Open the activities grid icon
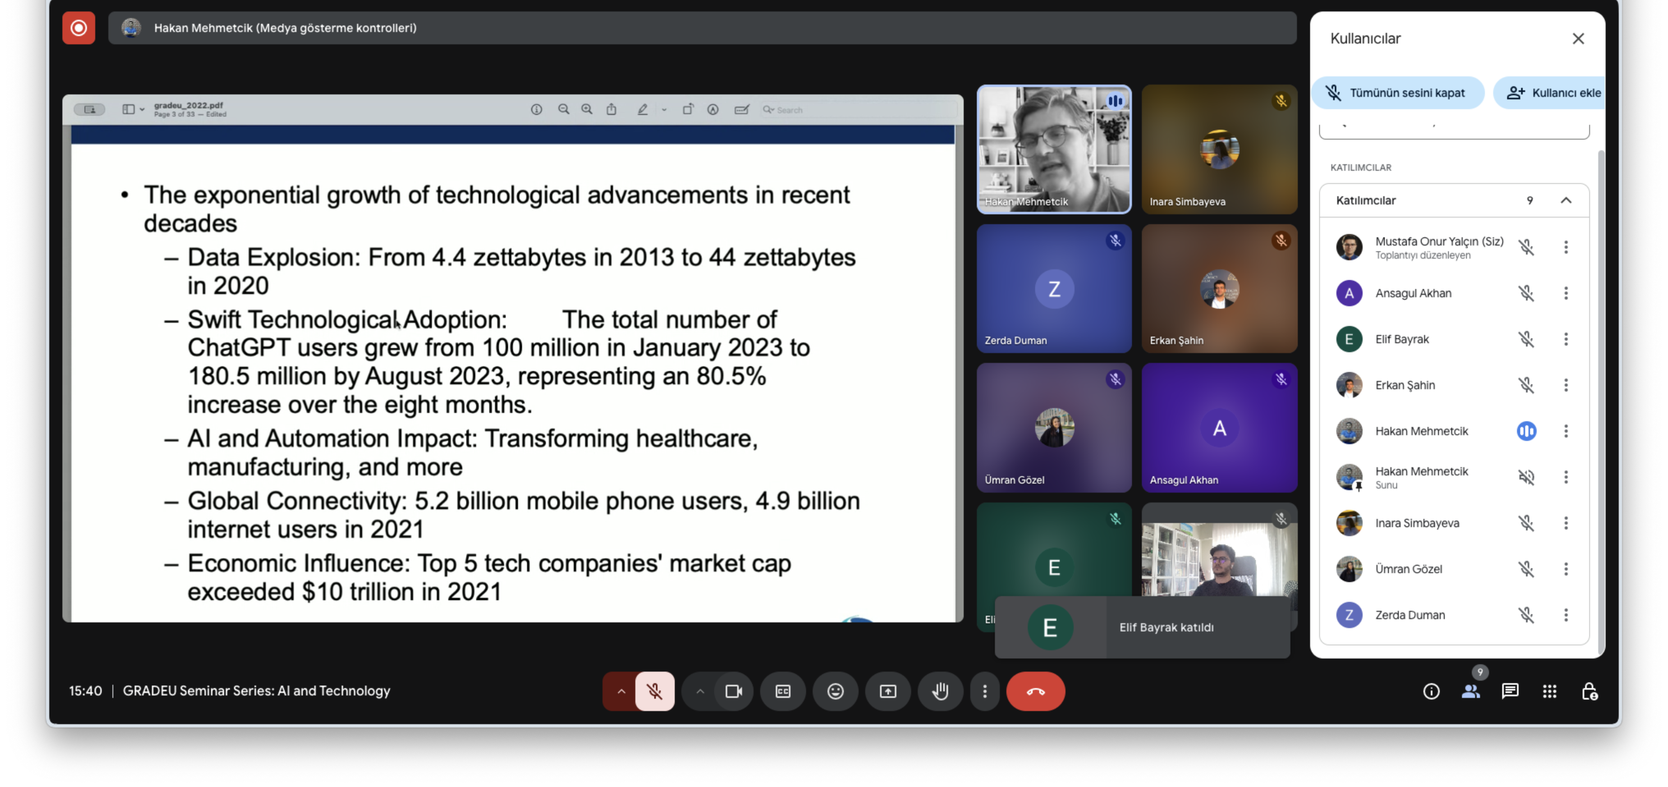 pyautogui.click(x=1549, y=691)
